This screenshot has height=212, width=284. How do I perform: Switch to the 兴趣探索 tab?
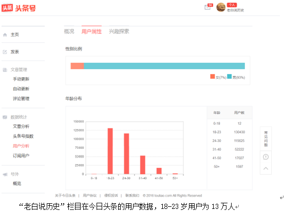click(x=119, y=31)
